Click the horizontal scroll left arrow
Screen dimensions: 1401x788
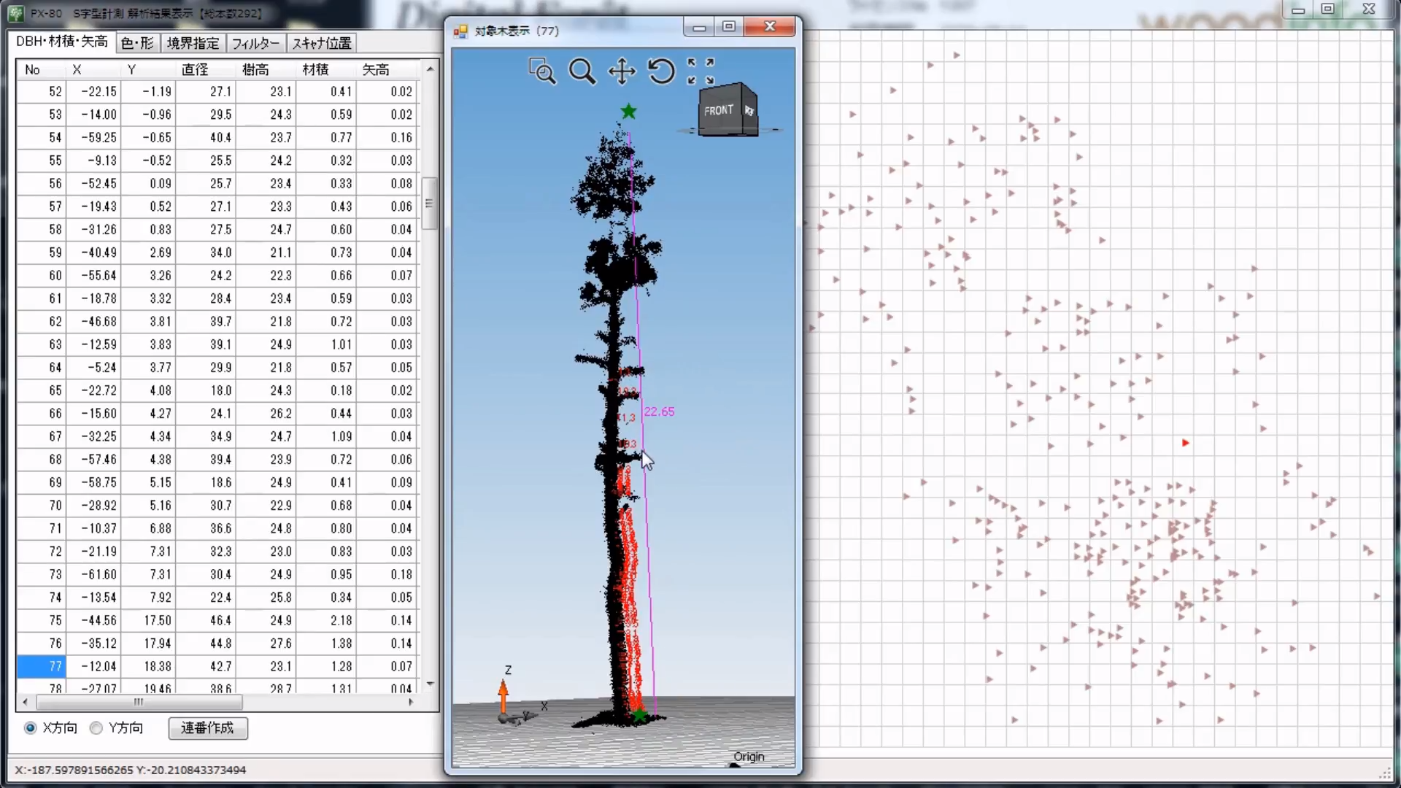click(26, 702)
